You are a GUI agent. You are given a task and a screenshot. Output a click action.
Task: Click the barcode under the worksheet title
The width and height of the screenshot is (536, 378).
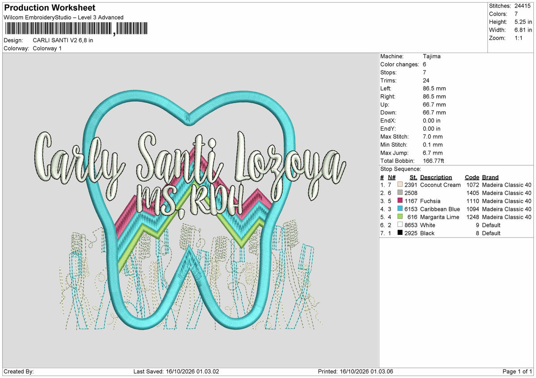point(76,29)
